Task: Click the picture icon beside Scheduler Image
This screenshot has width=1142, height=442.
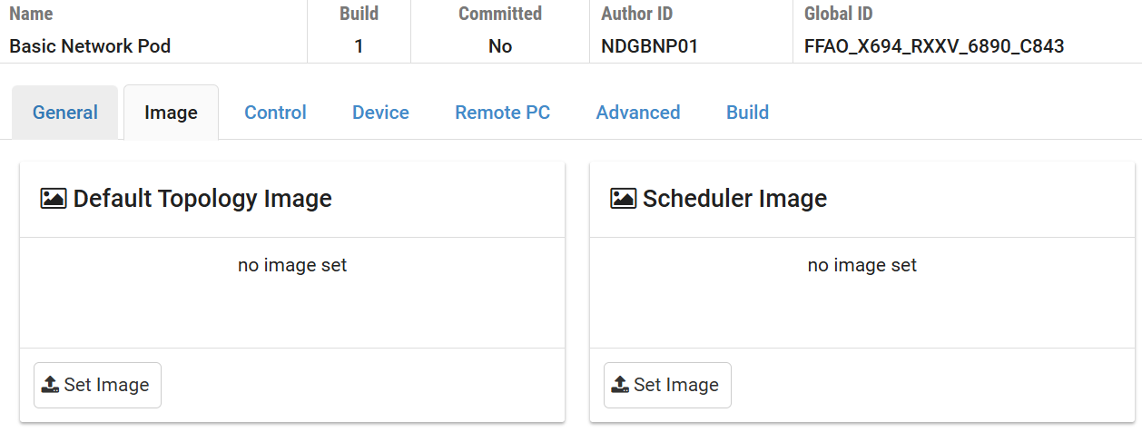Action: click(x=623, y=199)
